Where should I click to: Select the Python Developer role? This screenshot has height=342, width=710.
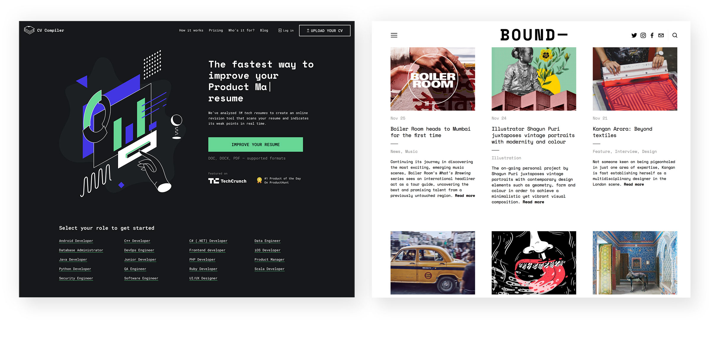click(x=75, y=269)
